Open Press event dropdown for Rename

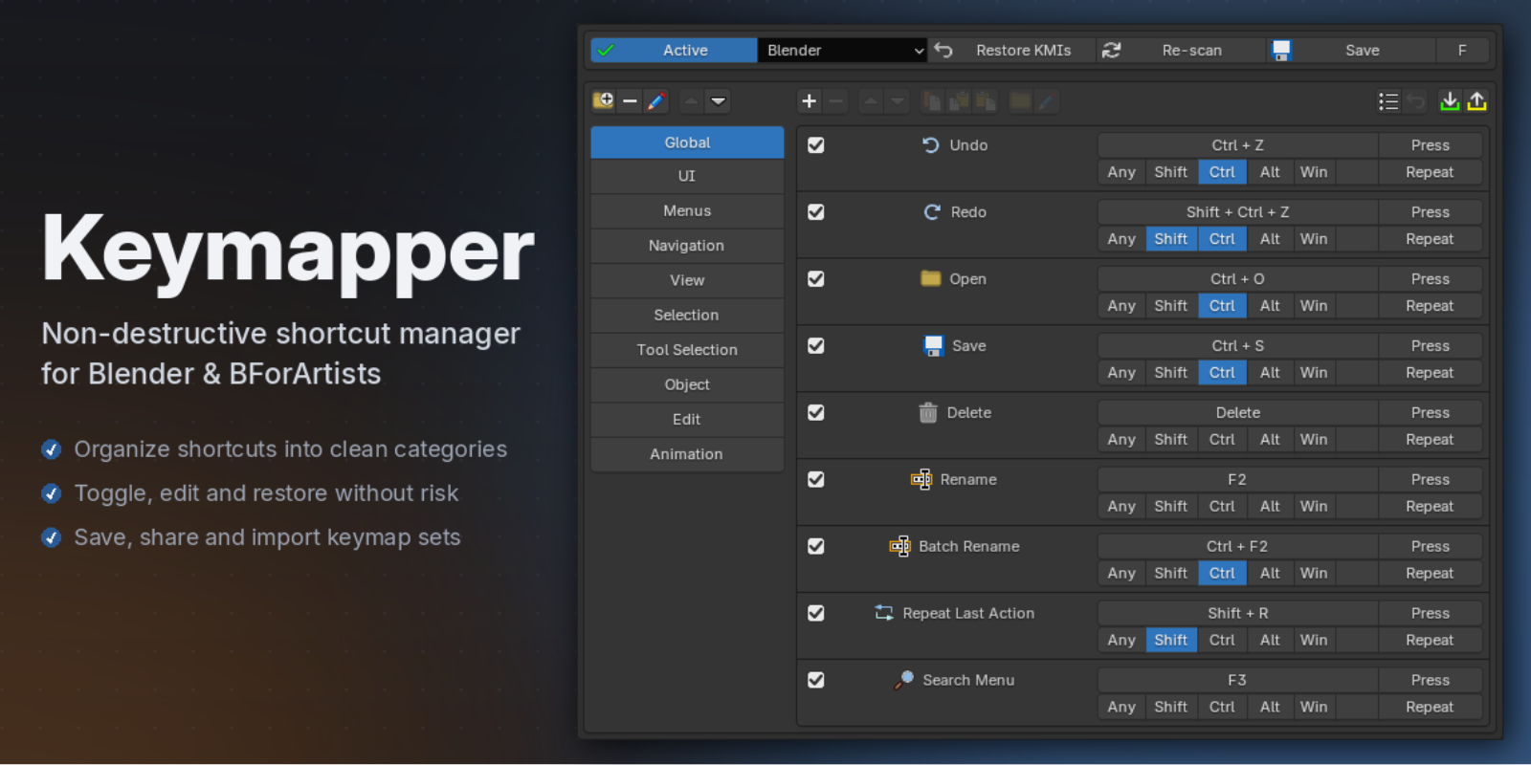pos(1431,480)
